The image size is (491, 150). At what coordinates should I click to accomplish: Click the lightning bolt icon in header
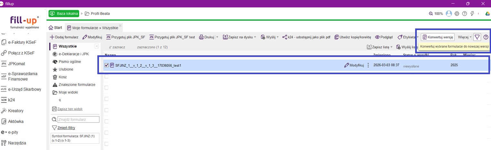coord(472,14)
